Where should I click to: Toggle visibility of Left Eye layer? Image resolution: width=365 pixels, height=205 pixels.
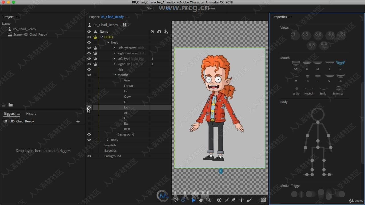(x=89, y=59)
